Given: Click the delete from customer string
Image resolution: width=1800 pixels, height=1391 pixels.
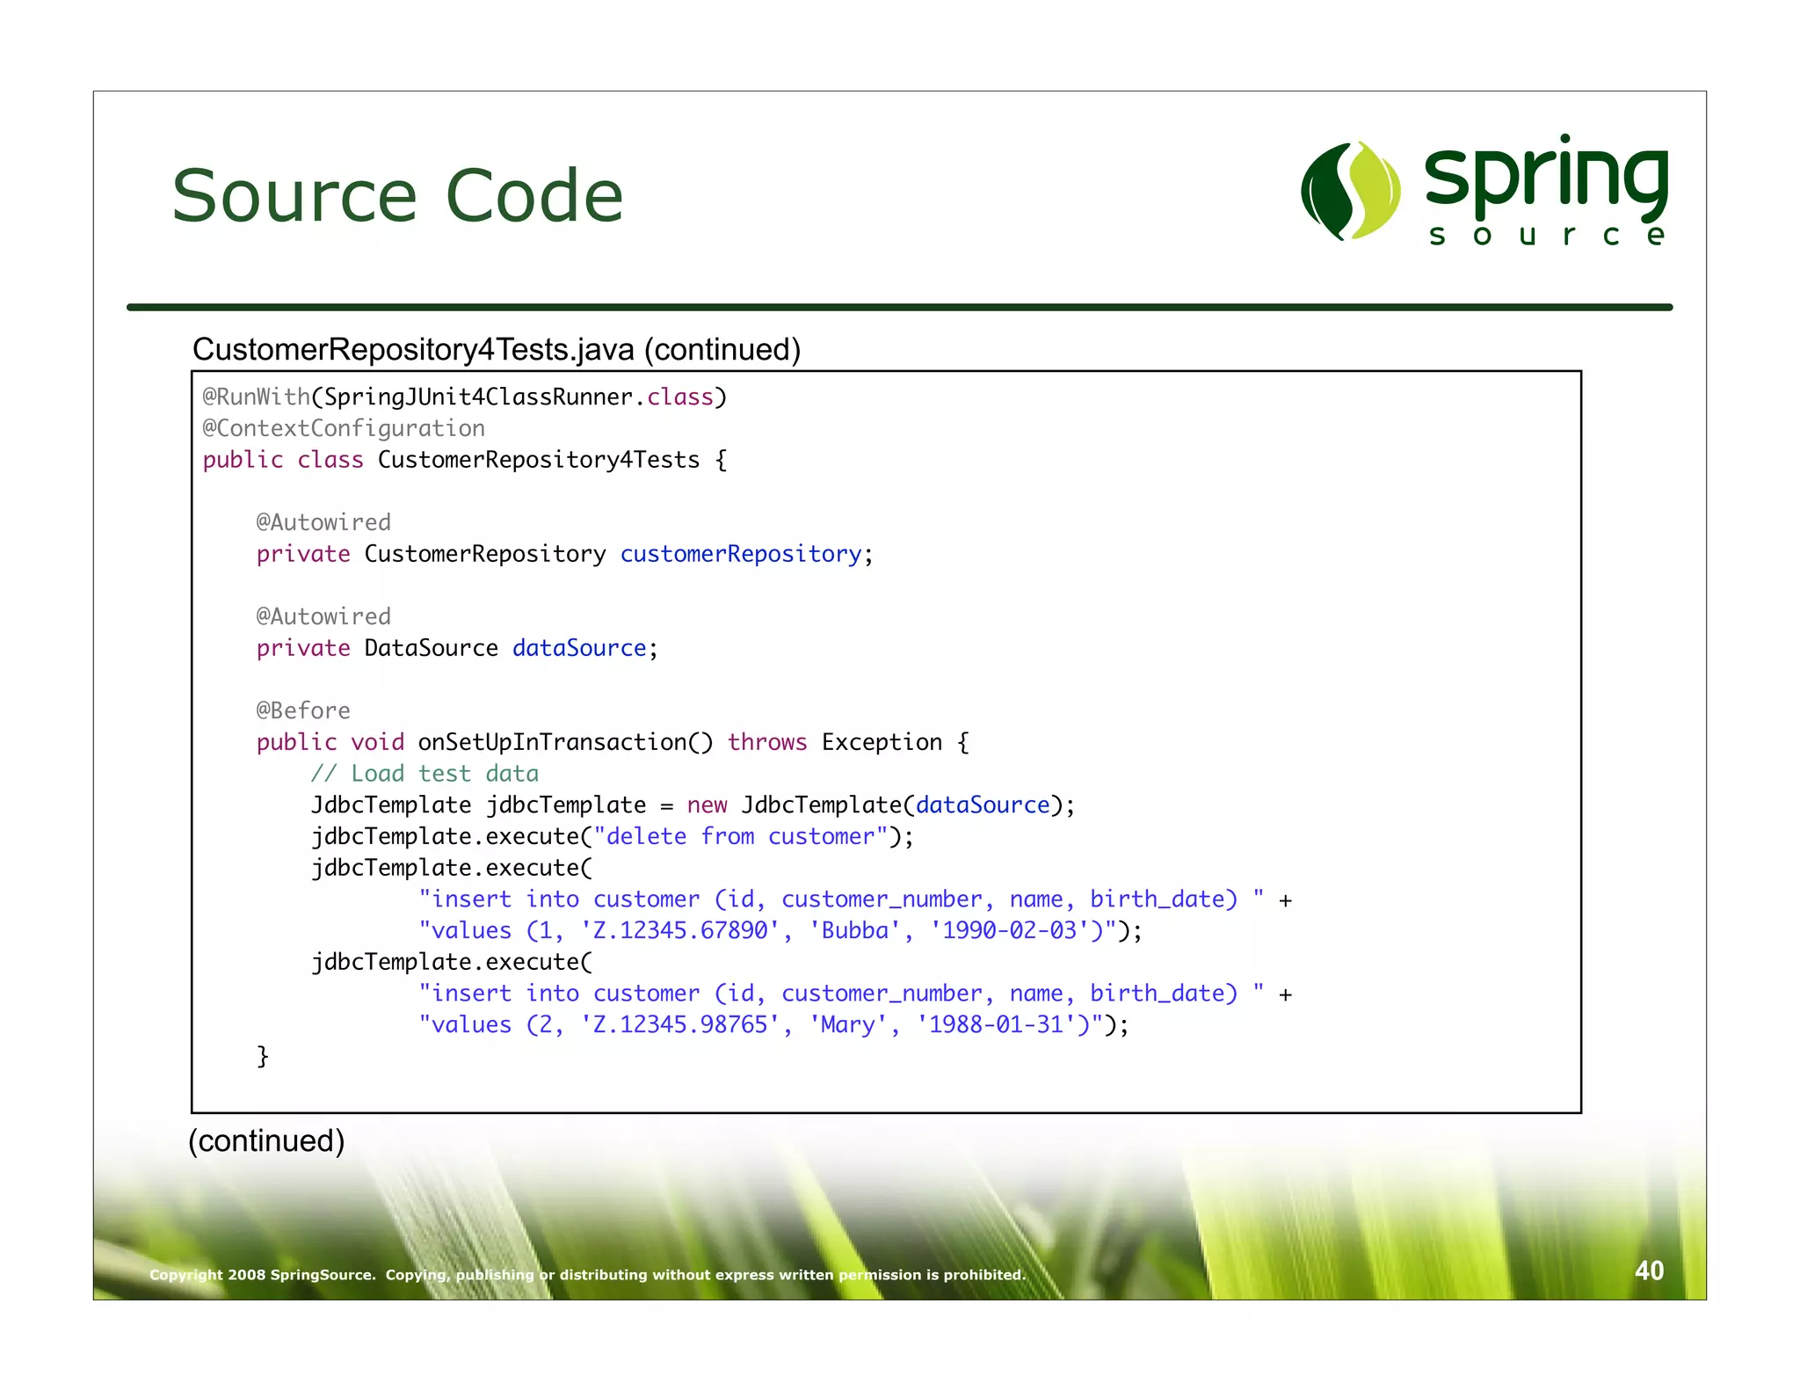Looking at the screenshot, I should [740, 836].
